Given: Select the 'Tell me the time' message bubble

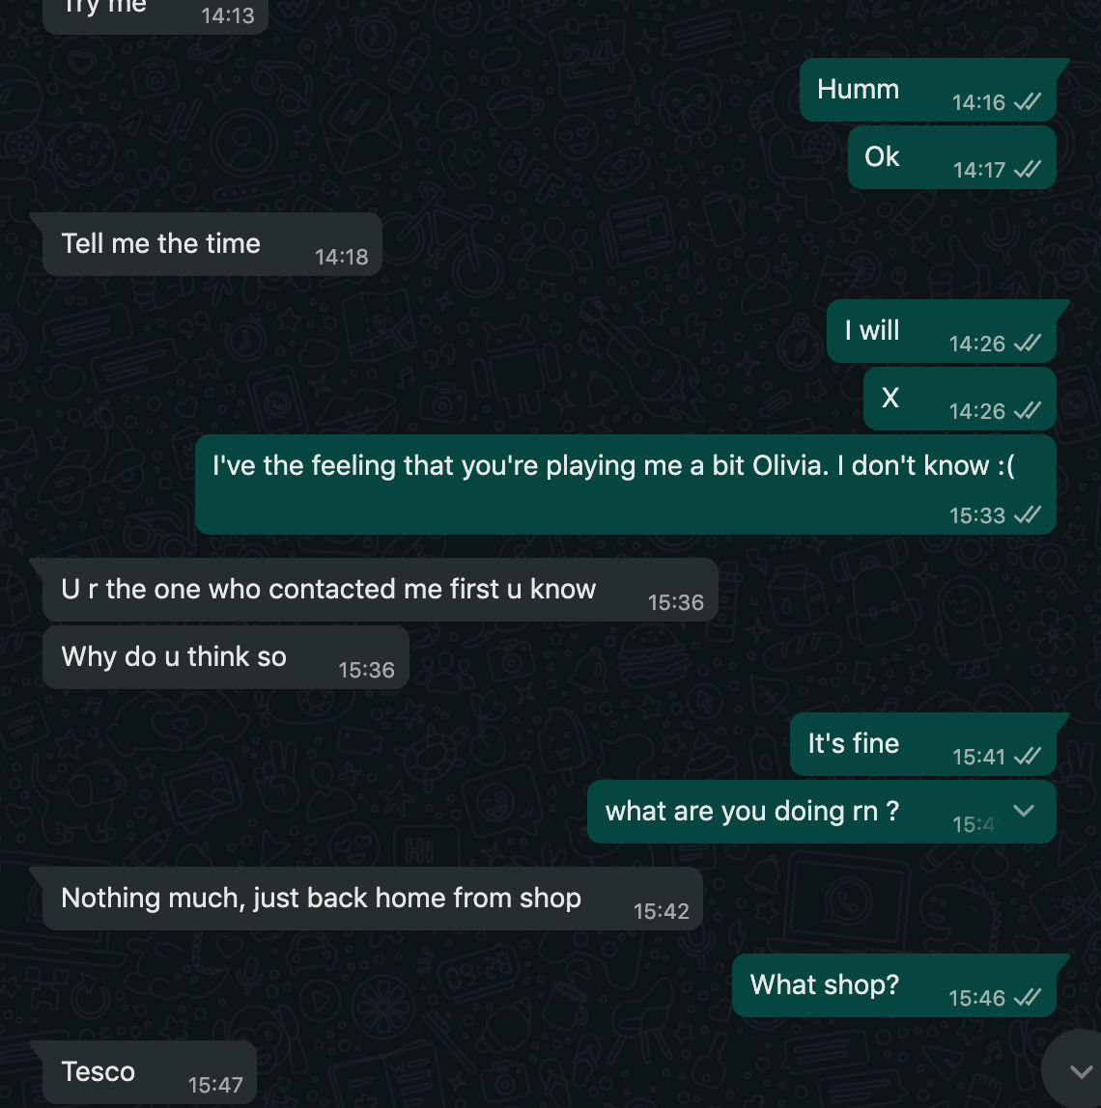Looking at the screenshot, I should (212, 244).
